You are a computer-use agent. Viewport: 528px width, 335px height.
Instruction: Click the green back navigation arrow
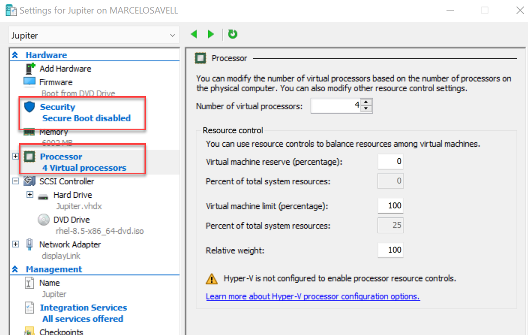(194, 34)
